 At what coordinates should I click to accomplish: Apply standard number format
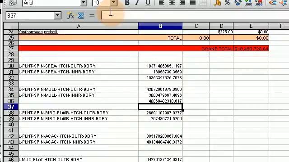click(x=238, y=3)
